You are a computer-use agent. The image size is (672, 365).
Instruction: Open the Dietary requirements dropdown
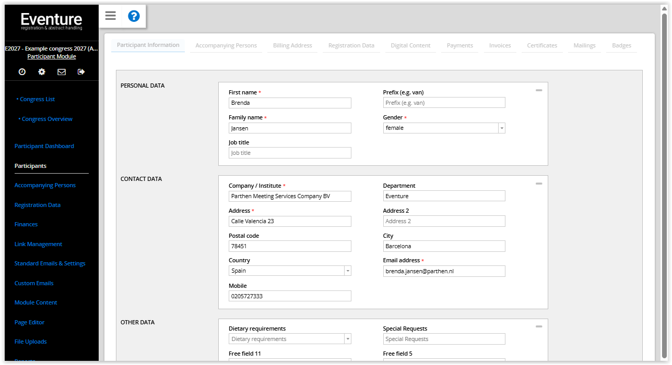click(347, 339)
